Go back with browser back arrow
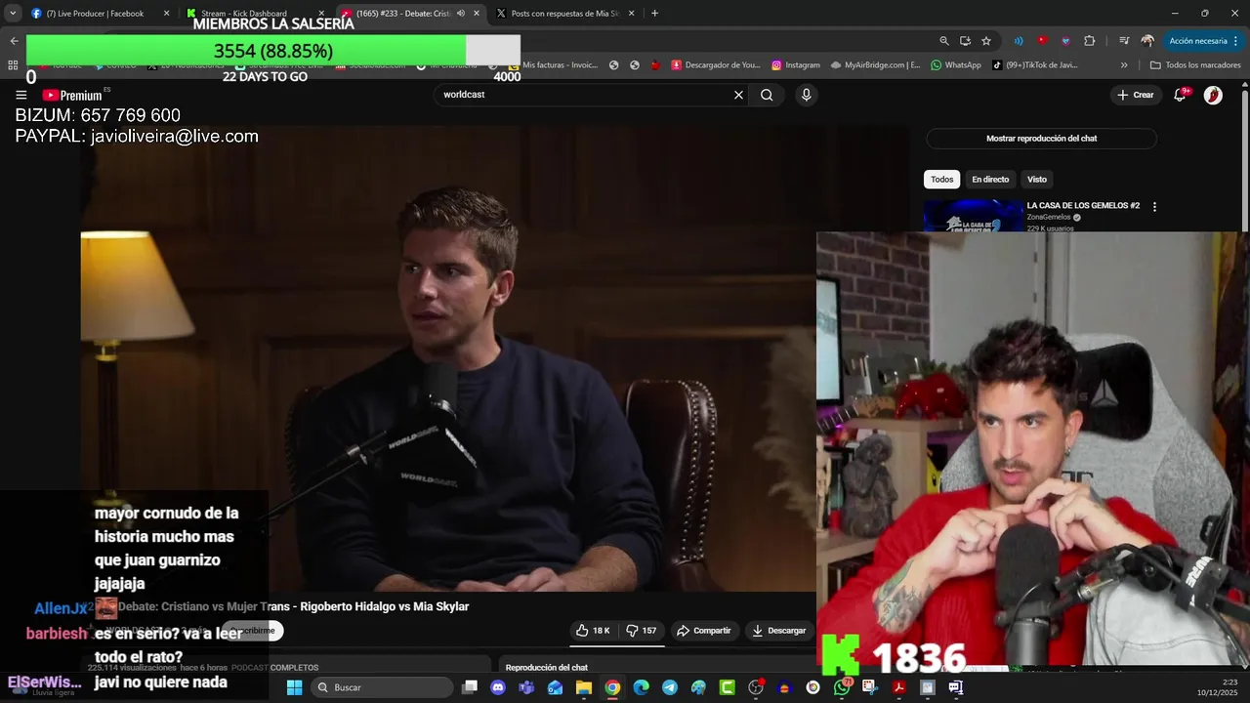Screen dimensions: 1250x703 pyautogui.click(x=14, y=41)
